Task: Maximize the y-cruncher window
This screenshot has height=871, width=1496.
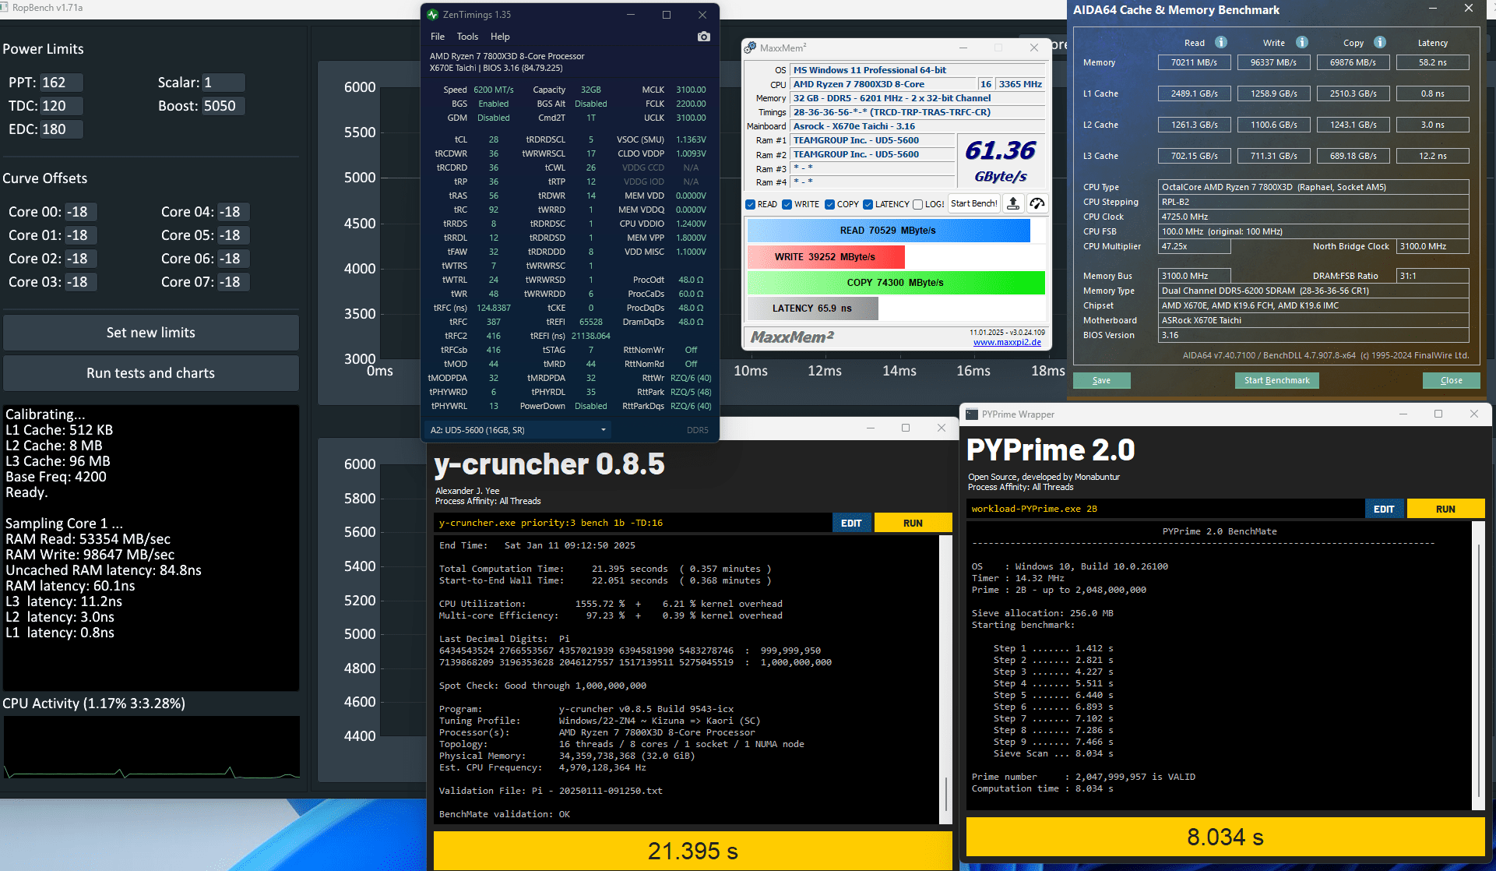Action: click(906, 428)
